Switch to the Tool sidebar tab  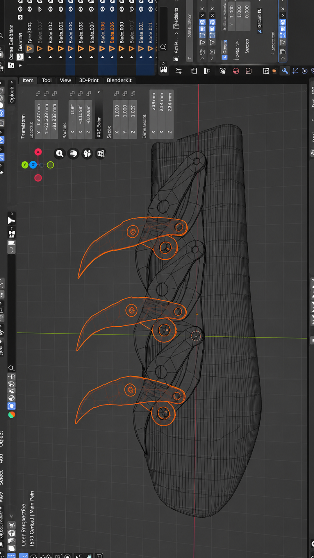[47, 80]
